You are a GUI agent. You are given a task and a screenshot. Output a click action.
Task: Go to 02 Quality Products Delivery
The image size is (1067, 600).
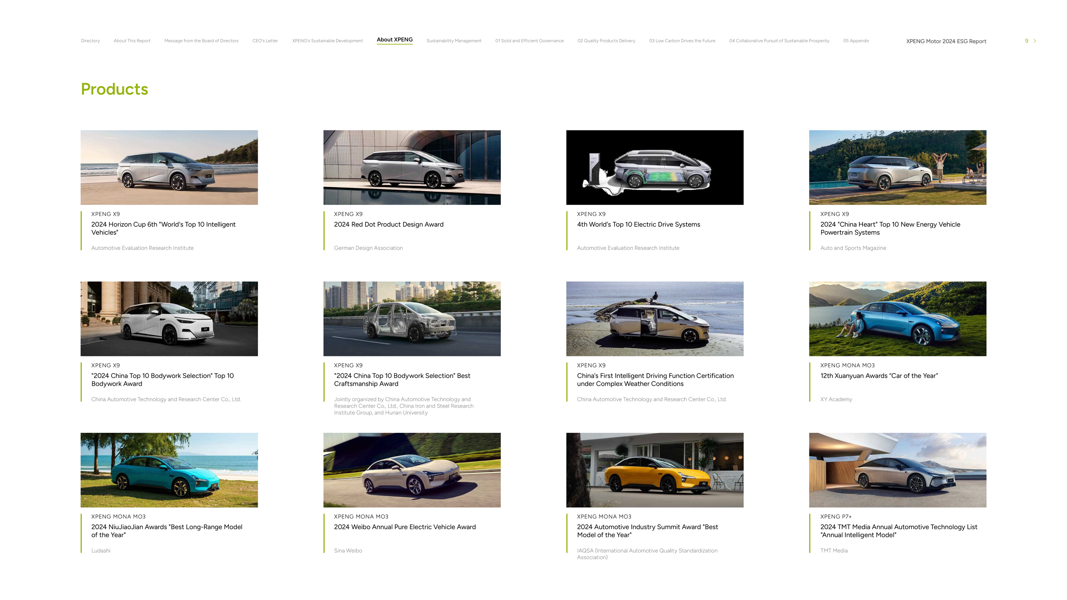click(x=606, y=40)
